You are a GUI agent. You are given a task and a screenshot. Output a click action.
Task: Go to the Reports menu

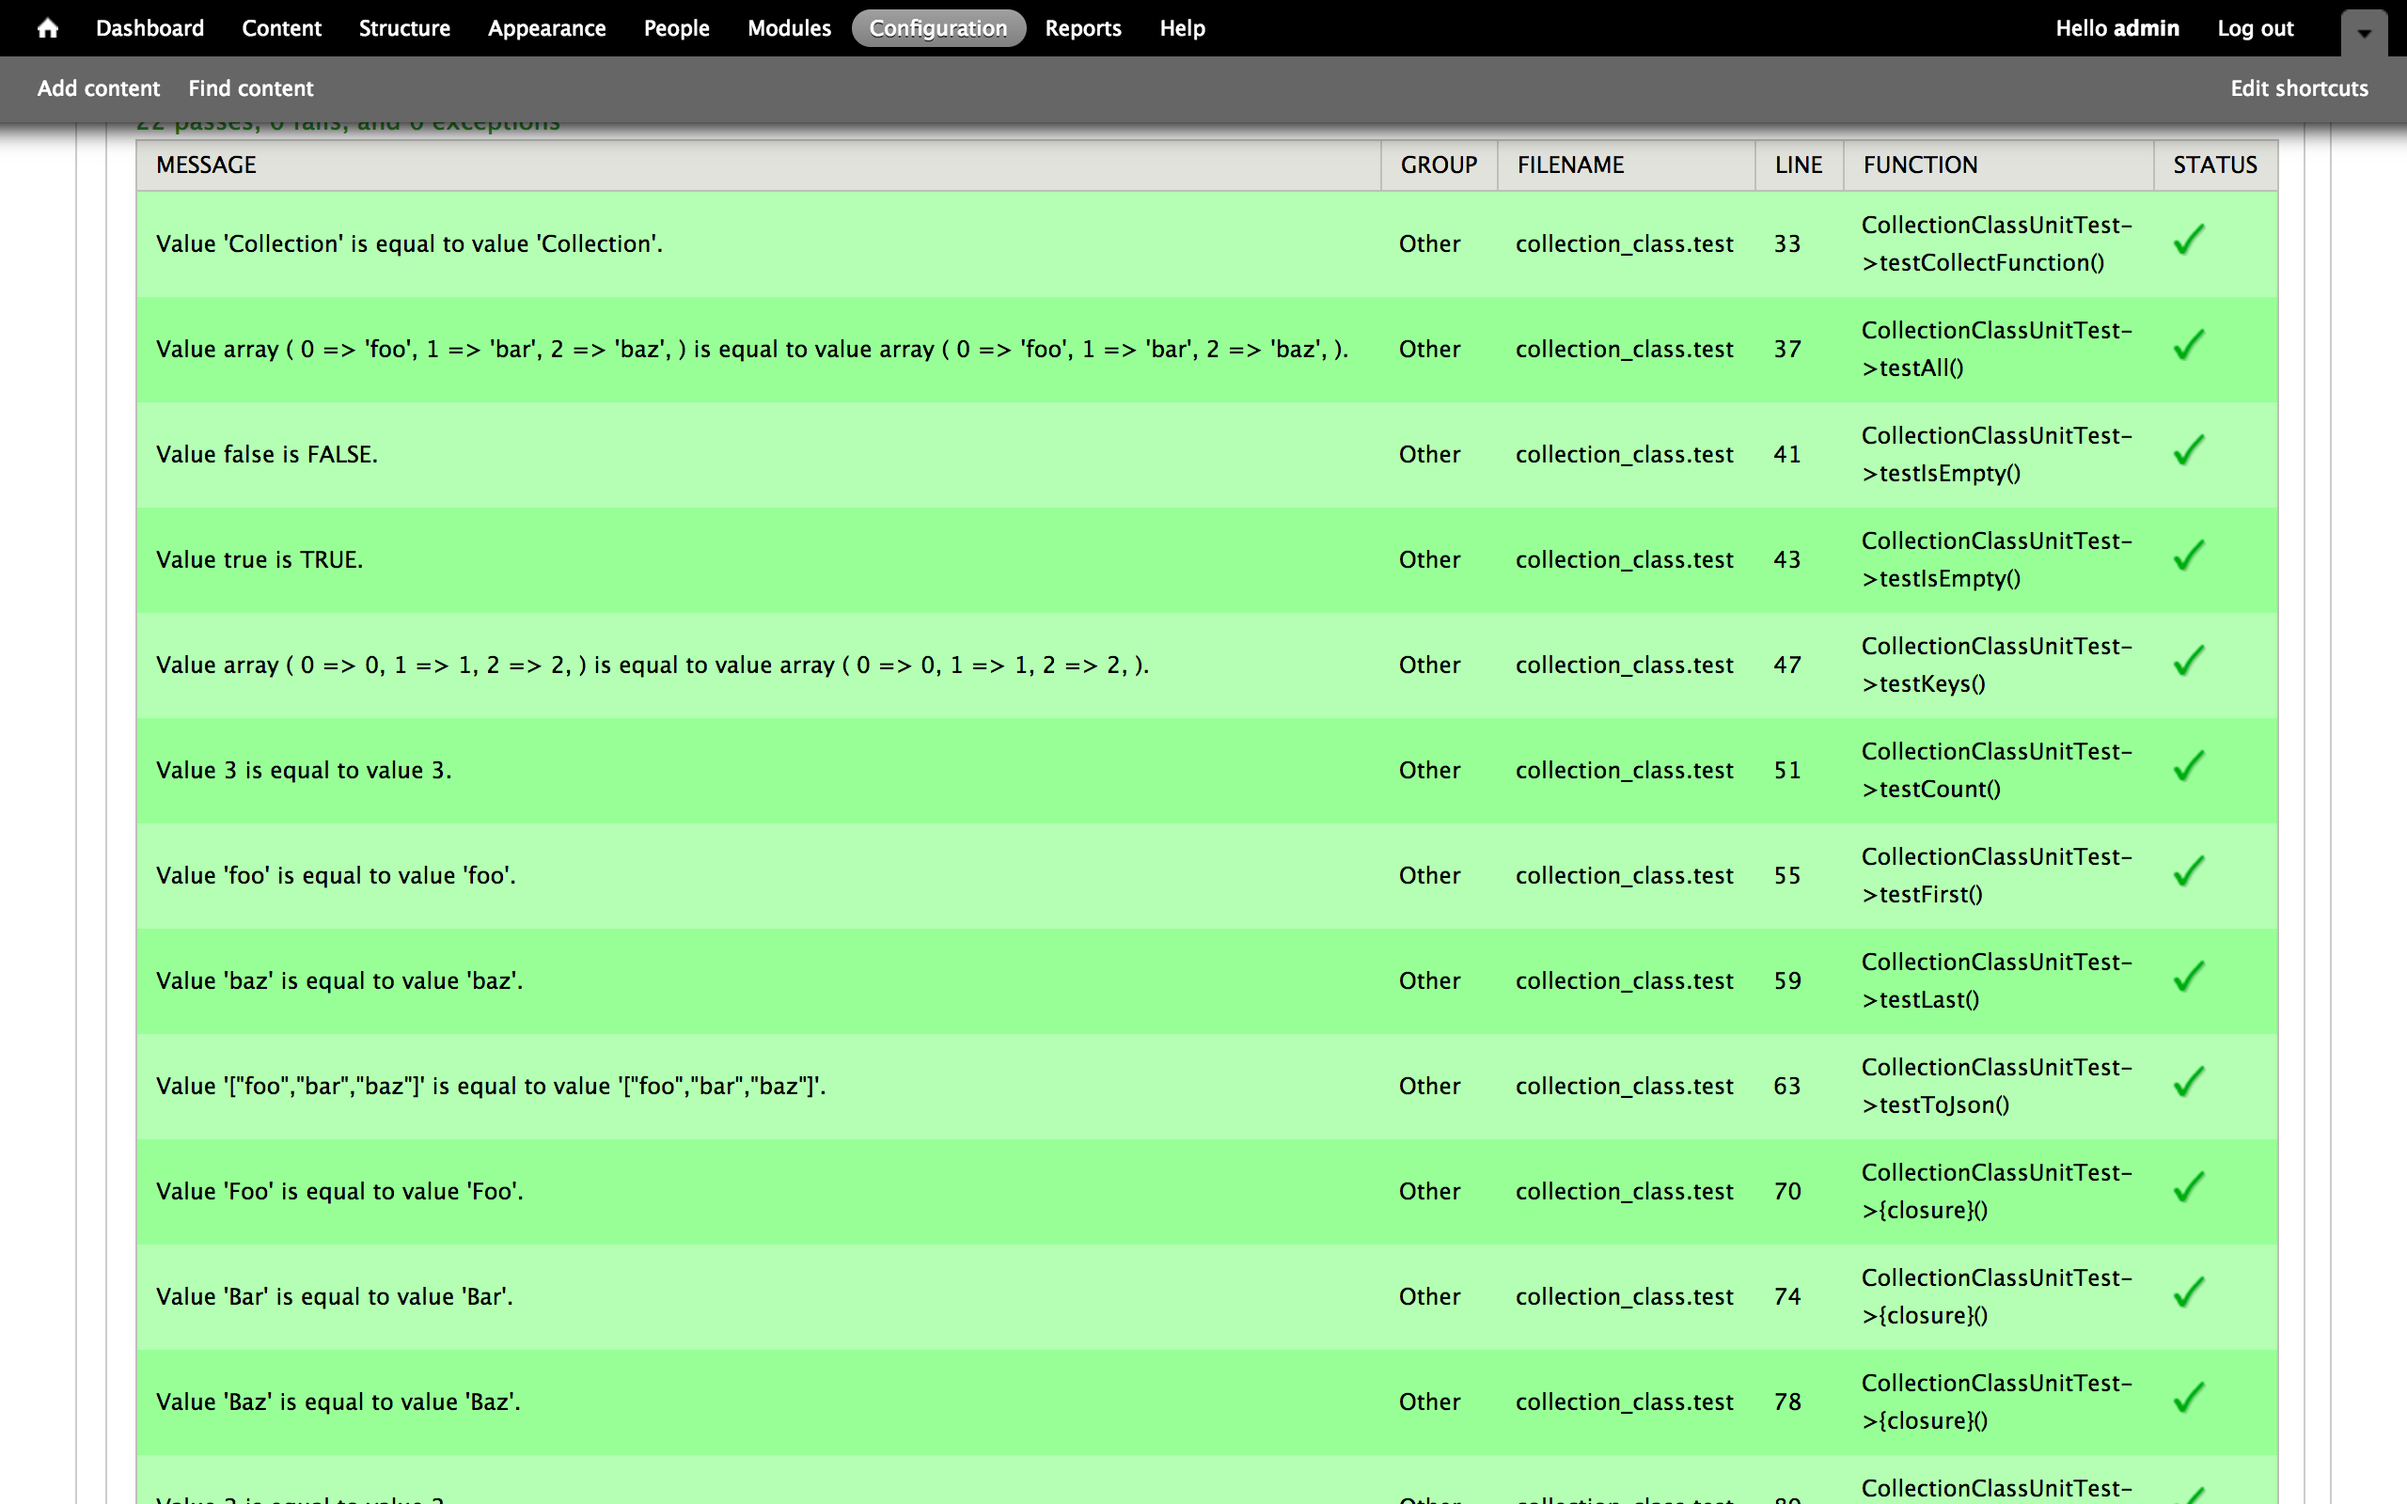click(x=1082, y=29)
